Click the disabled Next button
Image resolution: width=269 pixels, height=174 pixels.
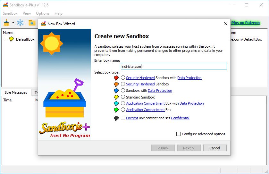[x=189, y=148]
